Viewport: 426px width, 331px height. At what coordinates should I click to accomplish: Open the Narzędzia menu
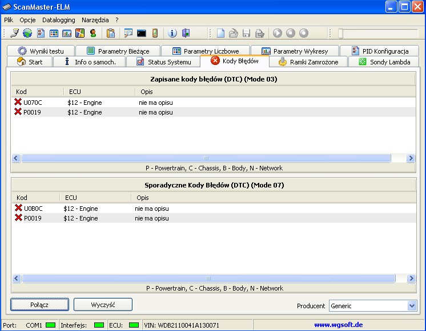tap(95, 19)
